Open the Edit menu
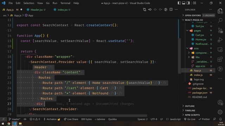Screen dimensions: 225x126 click(18, 3)
